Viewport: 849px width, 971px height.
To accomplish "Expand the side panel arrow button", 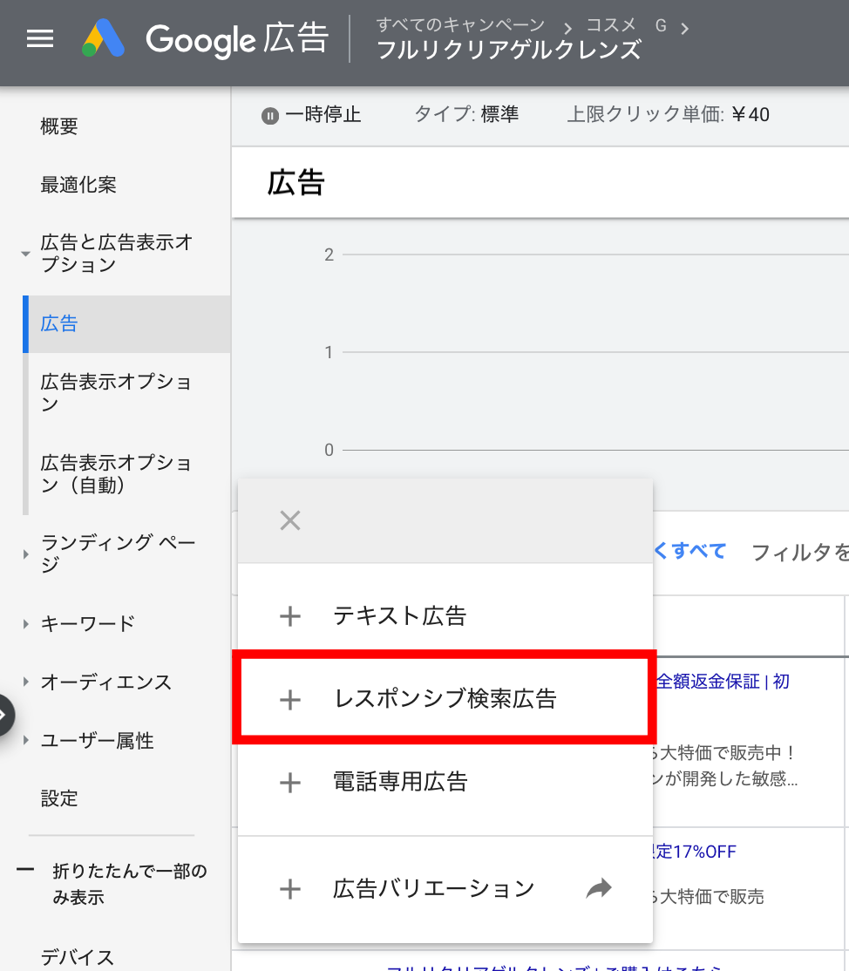I will pyautogui.click(x=3, y=715).
